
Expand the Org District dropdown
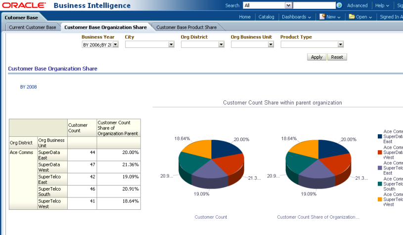coord(221,44)
